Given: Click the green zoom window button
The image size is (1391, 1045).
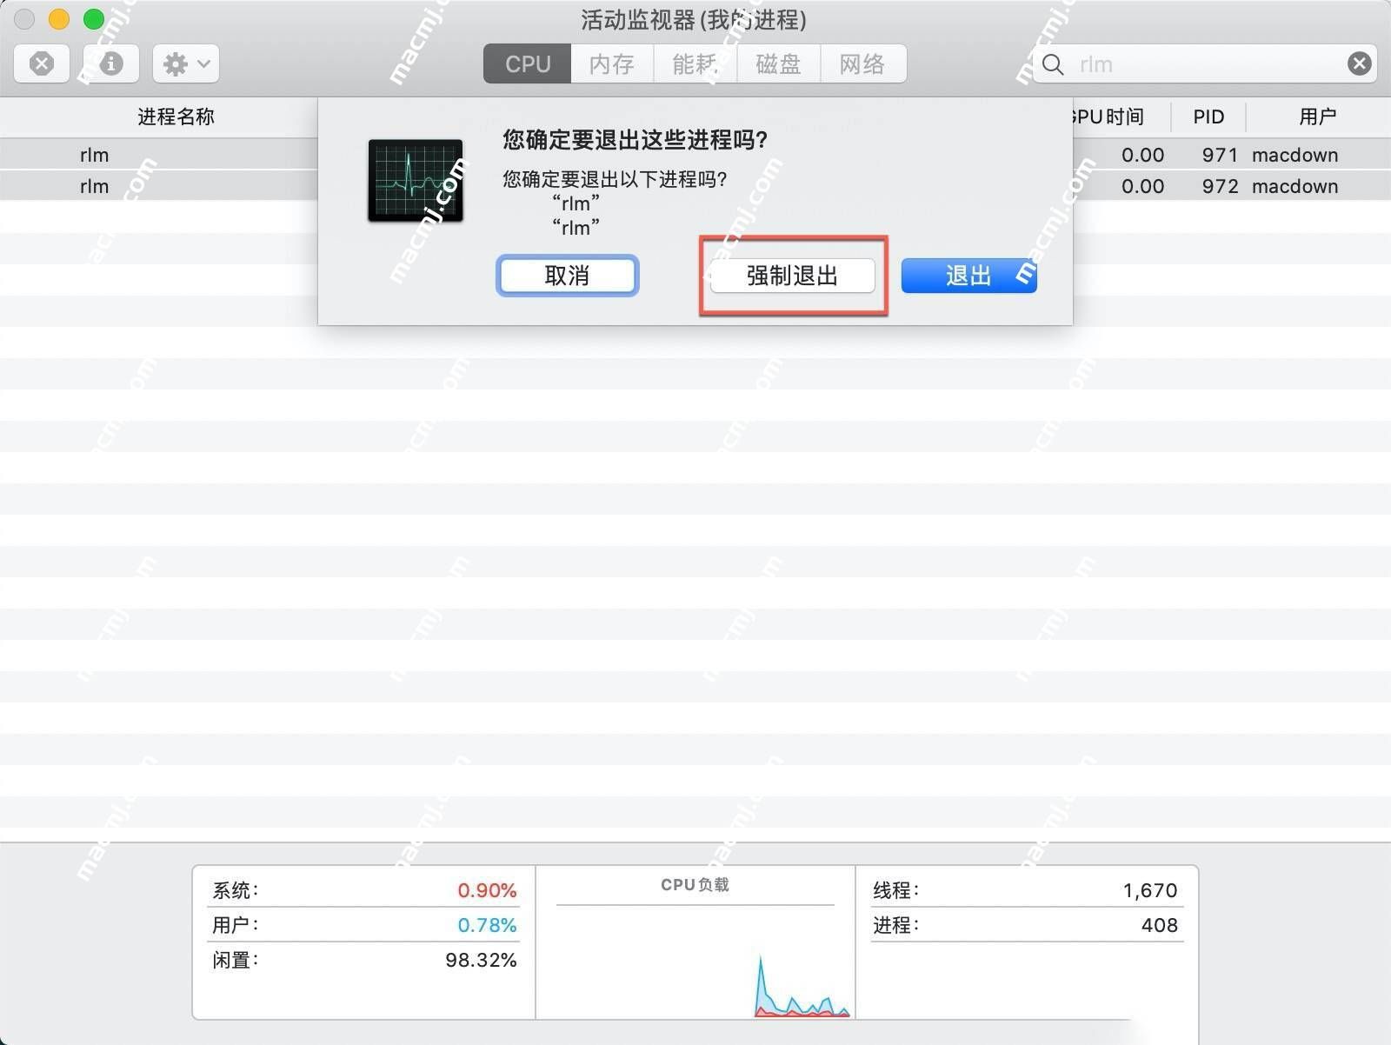Looking at the screenshot, I should [93, 18].
